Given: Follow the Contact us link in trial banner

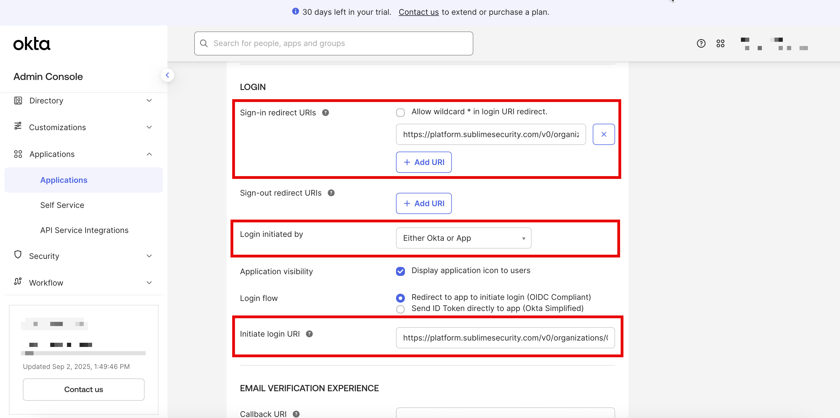Looking at the screenshot, I should click(x=418, y=12).
